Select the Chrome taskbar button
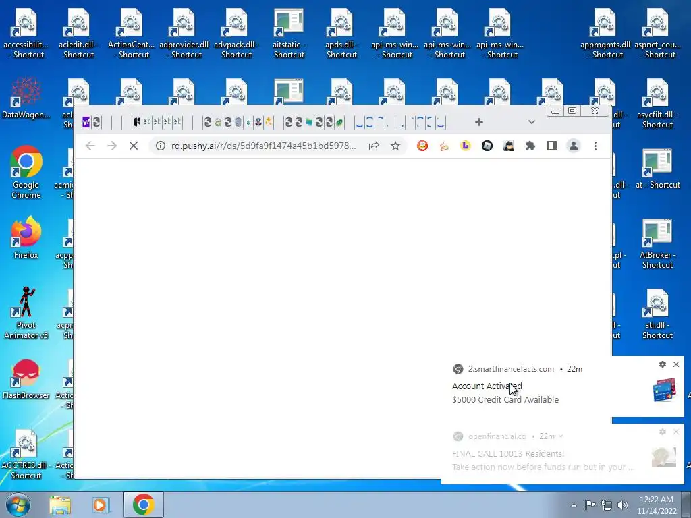Viewport: 691px width, 518px height. pos(143,505)
